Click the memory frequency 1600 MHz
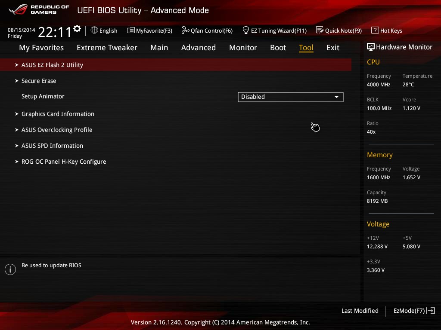 pos(379,177)
